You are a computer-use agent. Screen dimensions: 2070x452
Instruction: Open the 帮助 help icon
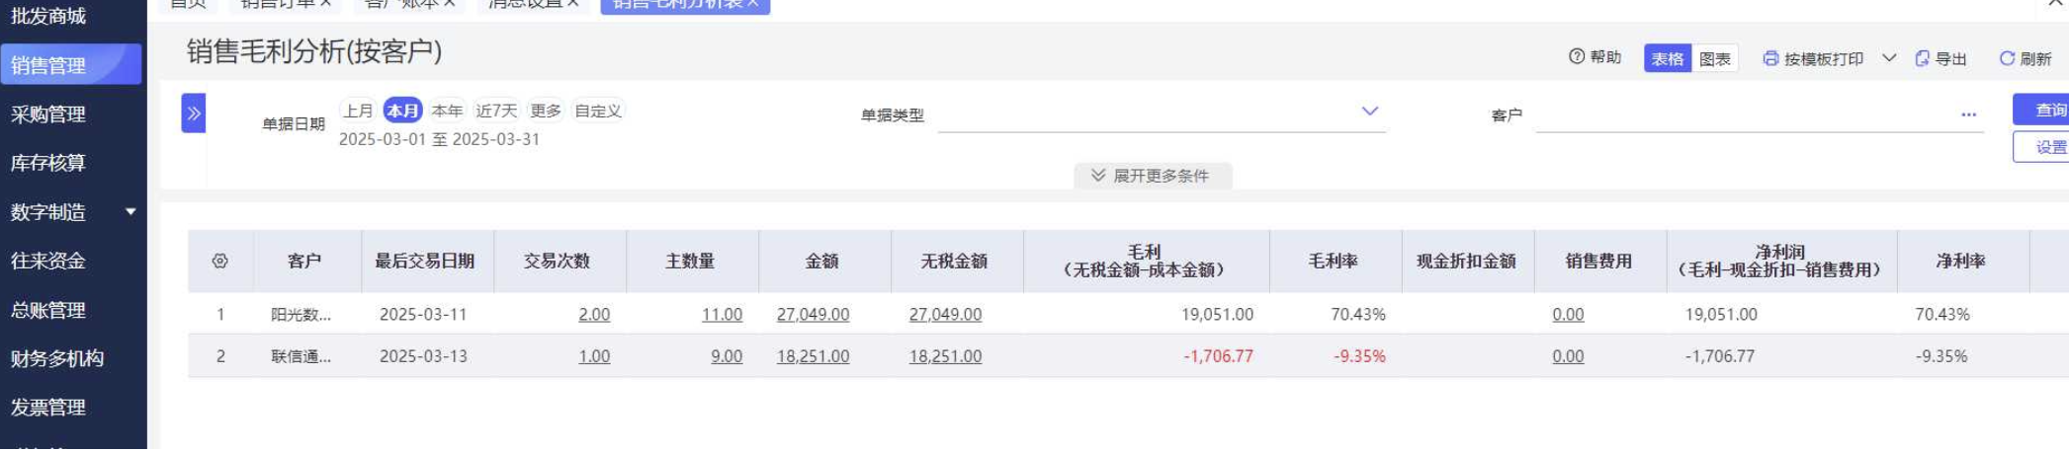[1577, 56]
